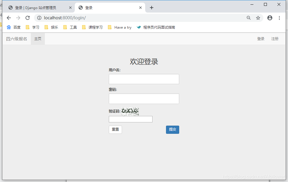Click the address bar URL localhost:8000/login/
Image resolution: width=288 pixels, height=182 pixels.
pos(65,18)
